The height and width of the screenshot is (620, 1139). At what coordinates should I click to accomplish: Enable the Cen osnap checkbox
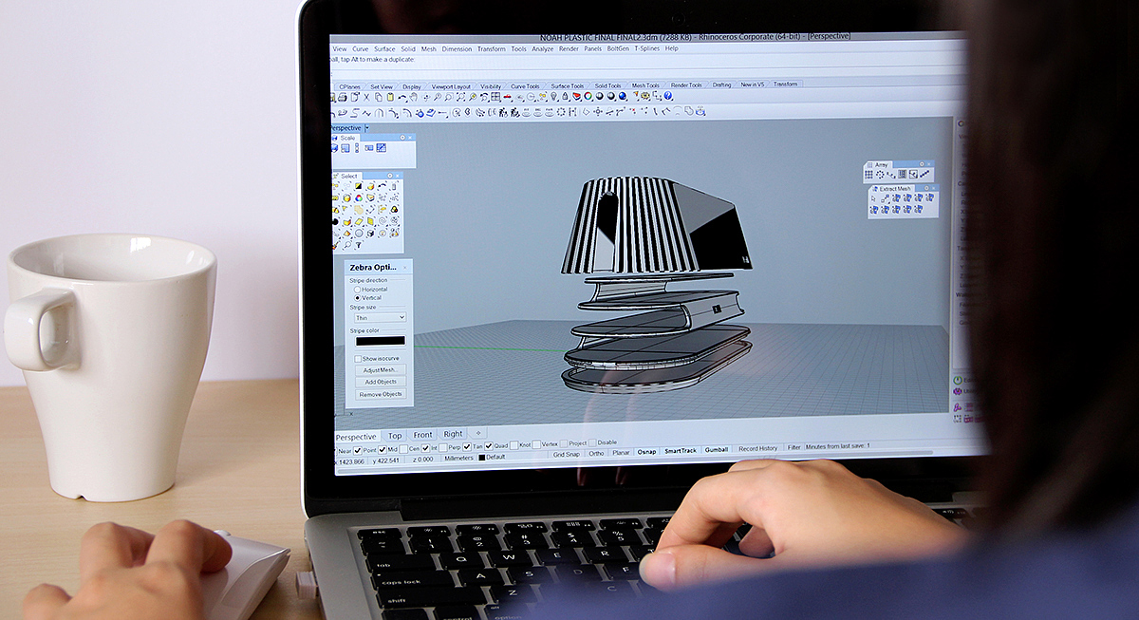coord(404,449)
